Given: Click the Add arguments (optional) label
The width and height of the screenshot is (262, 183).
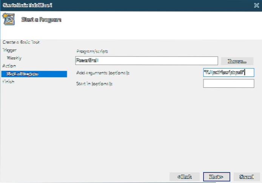Looking at the screenshot, I should pyautogui.click(x=103, y=73).
